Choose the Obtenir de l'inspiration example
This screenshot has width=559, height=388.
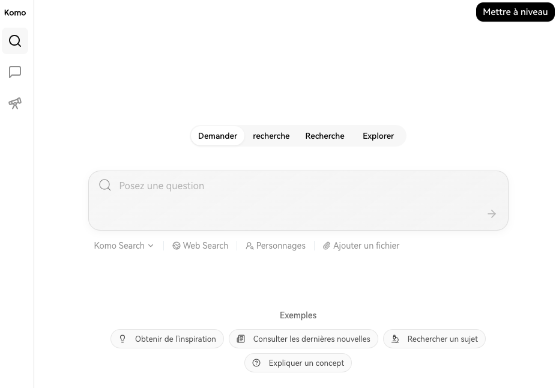pos(168,339)
